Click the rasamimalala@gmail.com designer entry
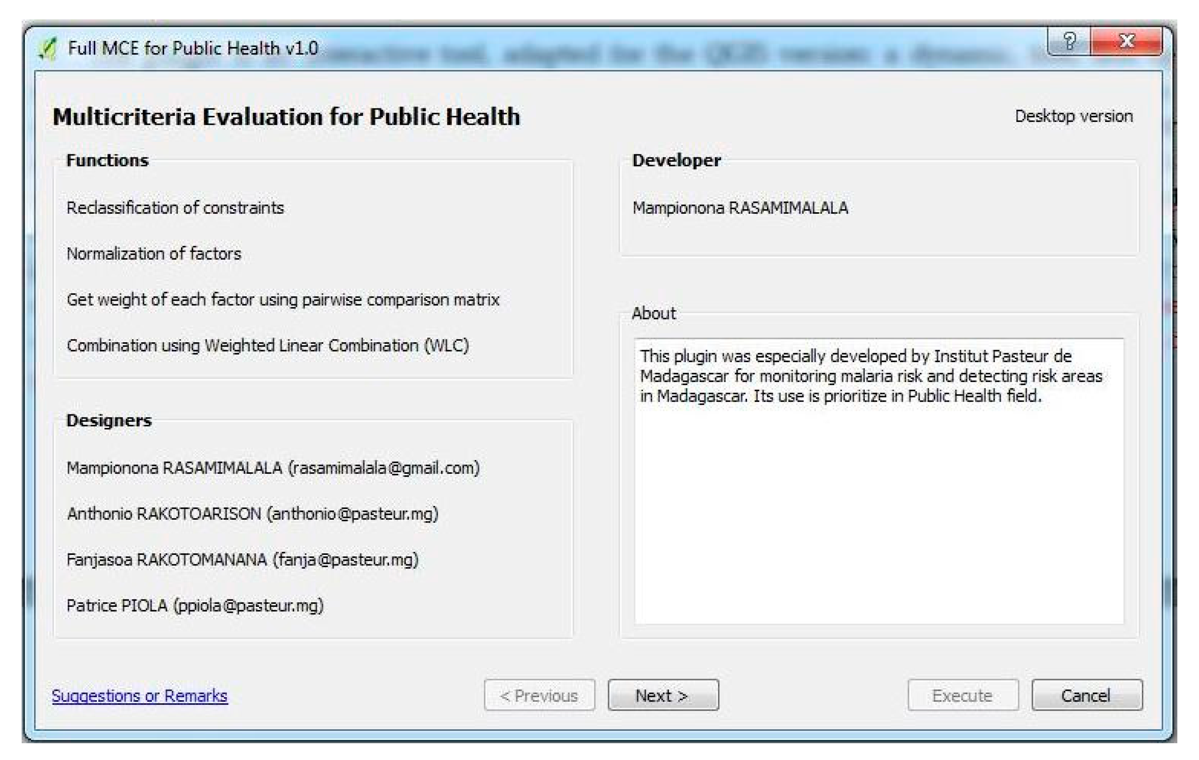 tap(273, 468)
